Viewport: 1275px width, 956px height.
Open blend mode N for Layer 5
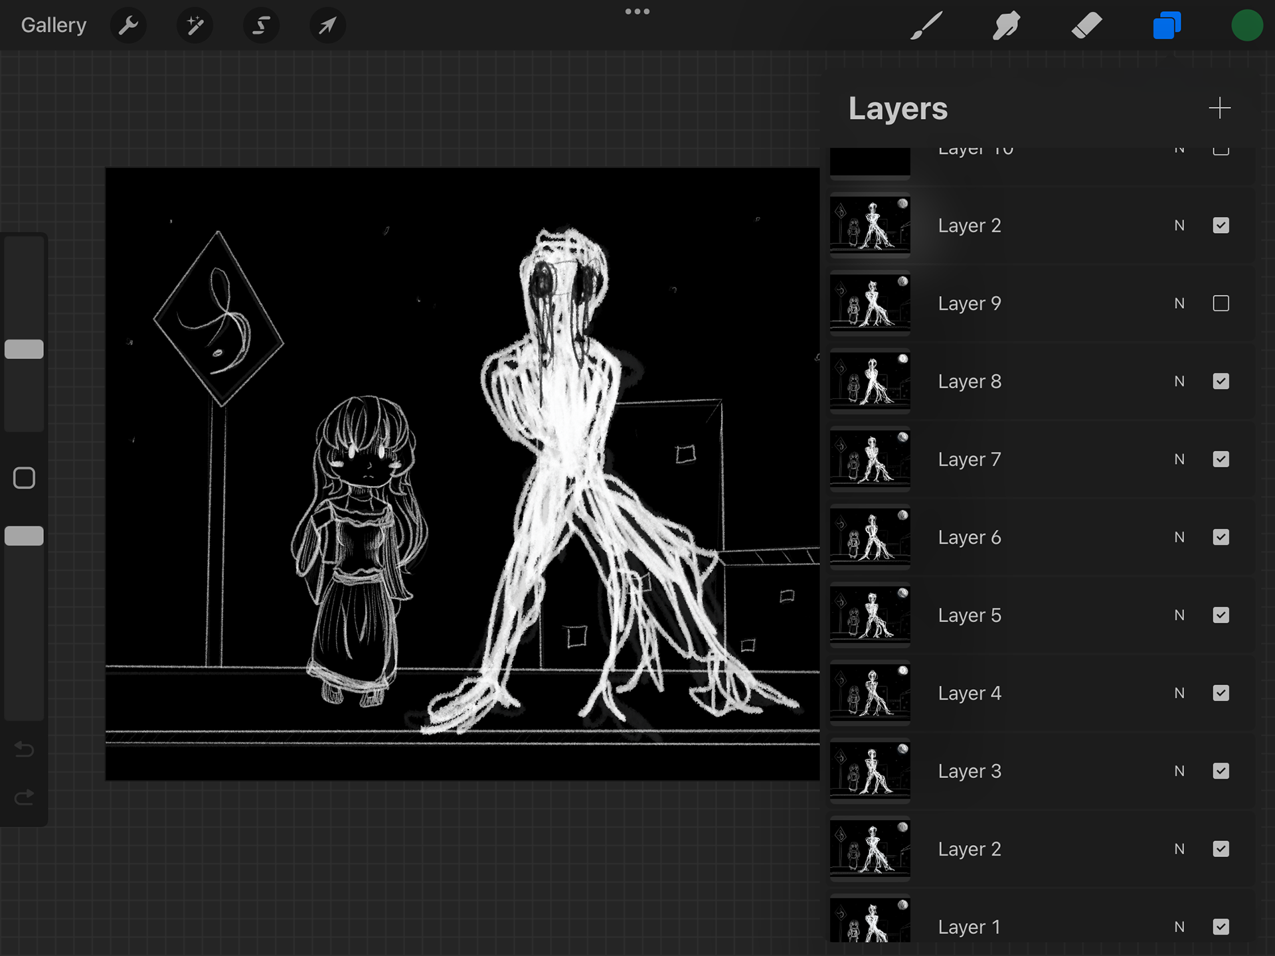[x=1179, y=615]
